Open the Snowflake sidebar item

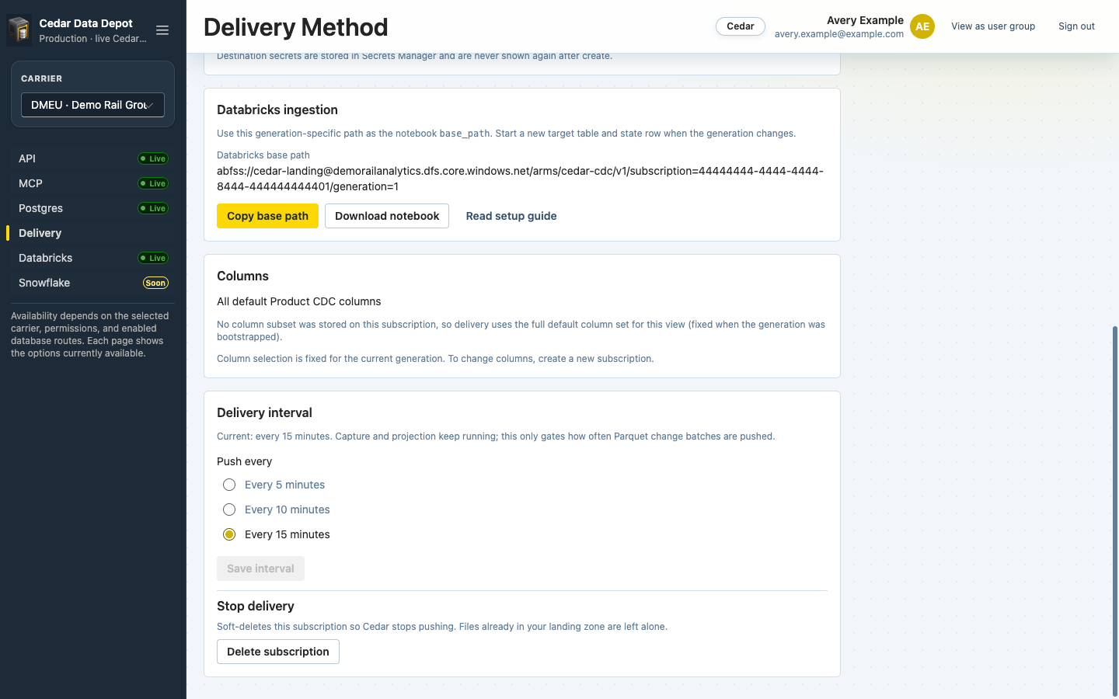point(93,283)
